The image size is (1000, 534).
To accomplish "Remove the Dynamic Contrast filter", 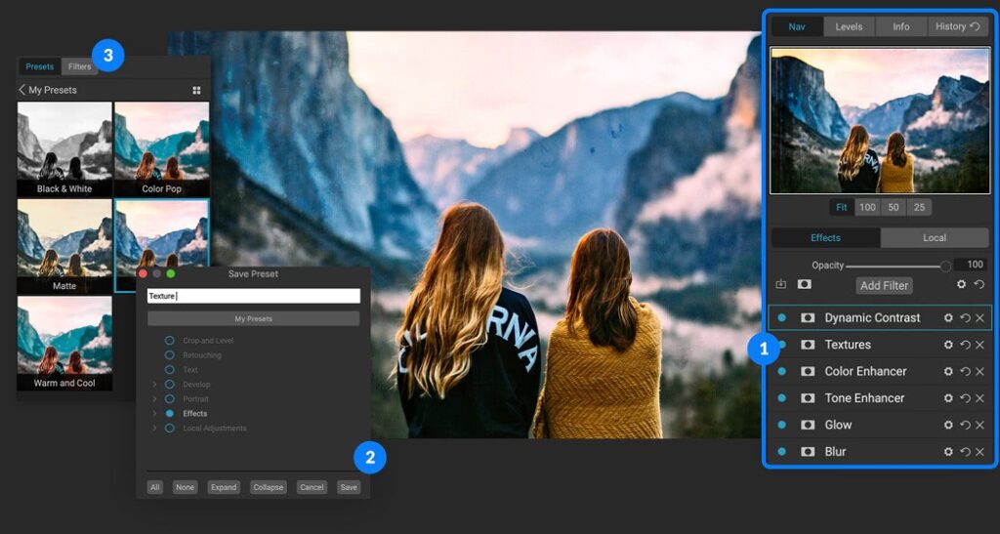I will pos(980,318).
